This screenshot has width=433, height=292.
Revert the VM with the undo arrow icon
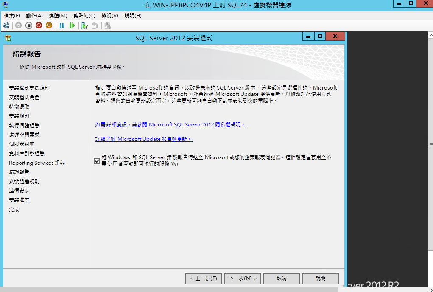point(95,26)
